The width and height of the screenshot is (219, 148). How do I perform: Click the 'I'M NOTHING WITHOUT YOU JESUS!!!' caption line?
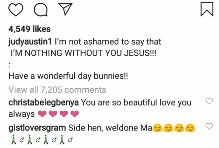[83, 53]
